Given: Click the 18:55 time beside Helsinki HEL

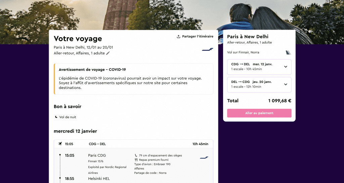Looking at the screenshot, I should [x=70, y=179].
